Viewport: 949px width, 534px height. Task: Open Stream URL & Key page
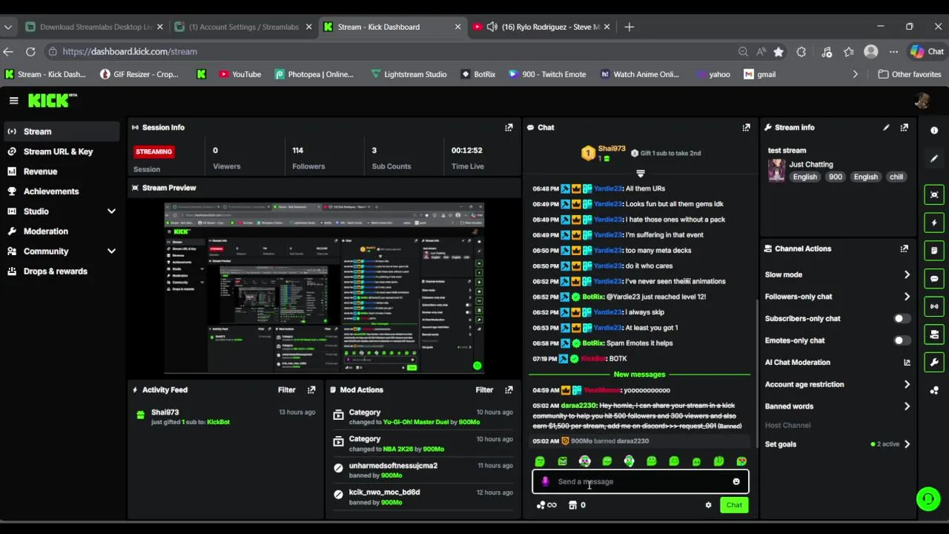coord(61,151)
